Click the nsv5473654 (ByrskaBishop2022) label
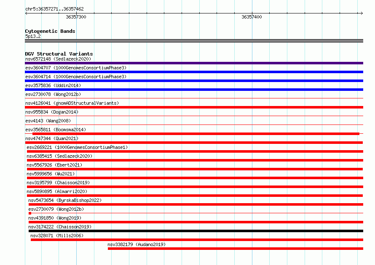The width and height of the screenshot is (375, 265). click(x=65, y=200)
